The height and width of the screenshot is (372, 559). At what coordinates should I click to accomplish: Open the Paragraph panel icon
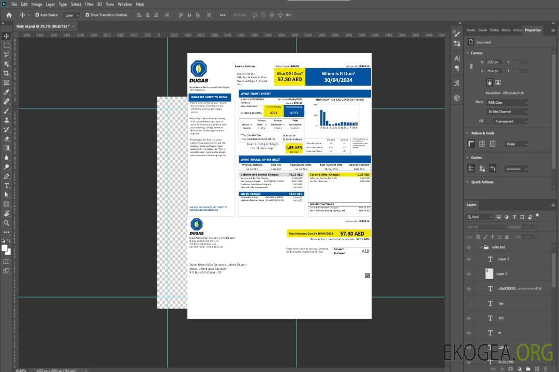pyautogui.click(x=457, y=68)
